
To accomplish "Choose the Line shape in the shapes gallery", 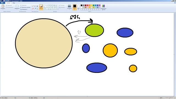I will pyautogui.click(x=45, y=5).
